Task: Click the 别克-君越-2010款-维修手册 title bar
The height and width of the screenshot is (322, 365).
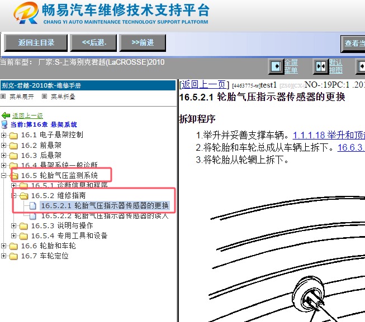Action: point(88,85)
